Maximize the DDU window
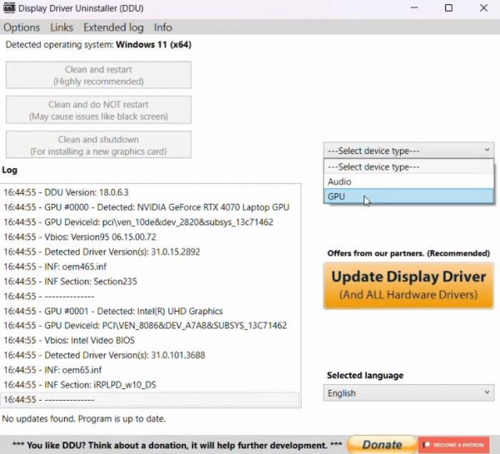The height and width of the screenshot is (454, 500). tap(448, 8)
